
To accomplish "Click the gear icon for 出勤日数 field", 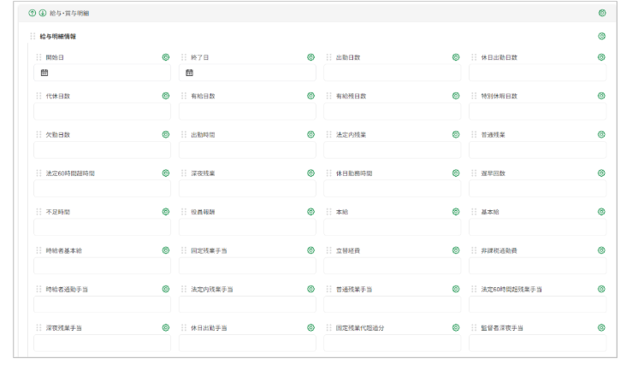I will tap(456, 57).
